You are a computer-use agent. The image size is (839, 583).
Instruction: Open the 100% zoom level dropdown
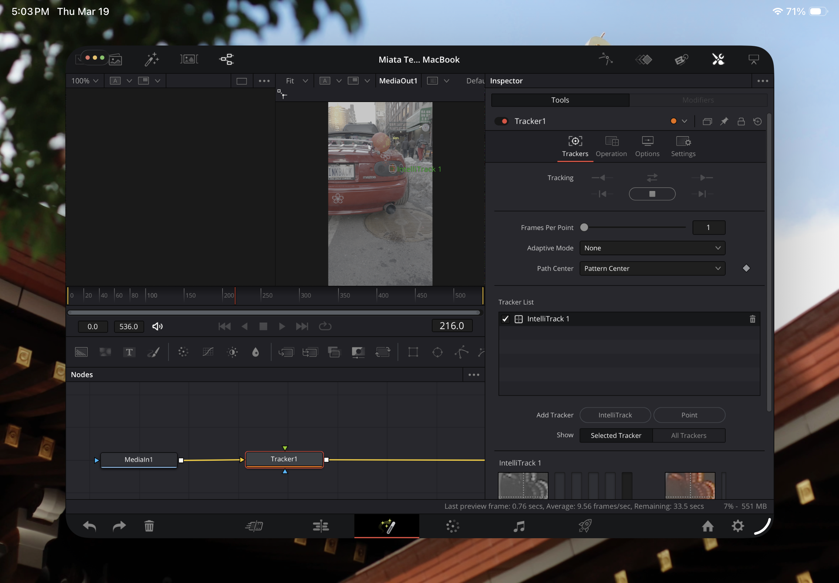pyautogui.click(x=85, y=80)
